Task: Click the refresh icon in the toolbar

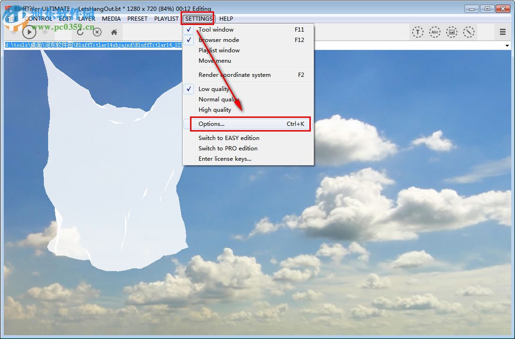Action: [x=80, y=32]
